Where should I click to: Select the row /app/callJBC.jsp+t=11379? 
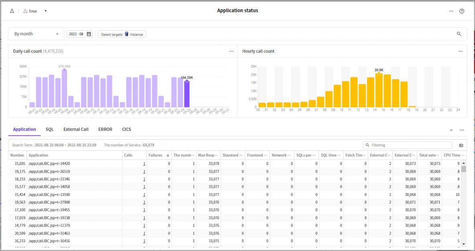pyautogui.click(x=235, y=226)
